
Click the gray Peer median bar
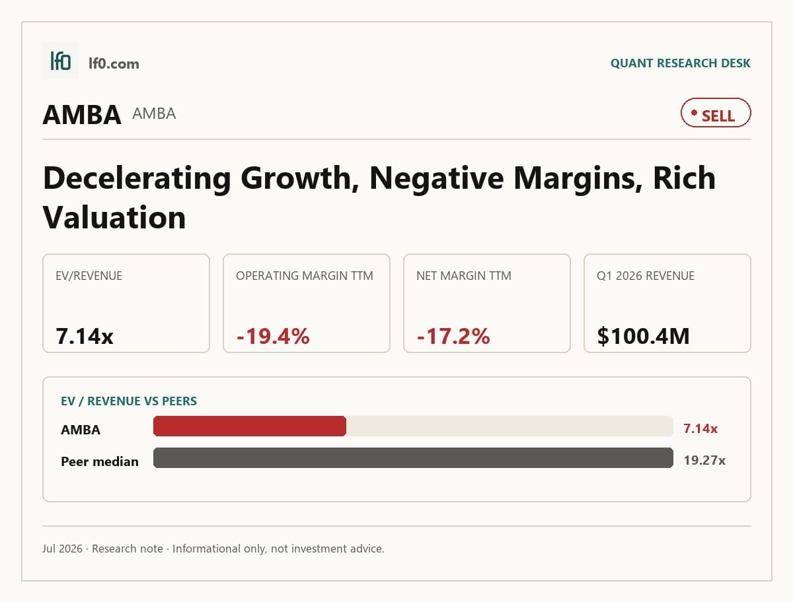(413, 458)
